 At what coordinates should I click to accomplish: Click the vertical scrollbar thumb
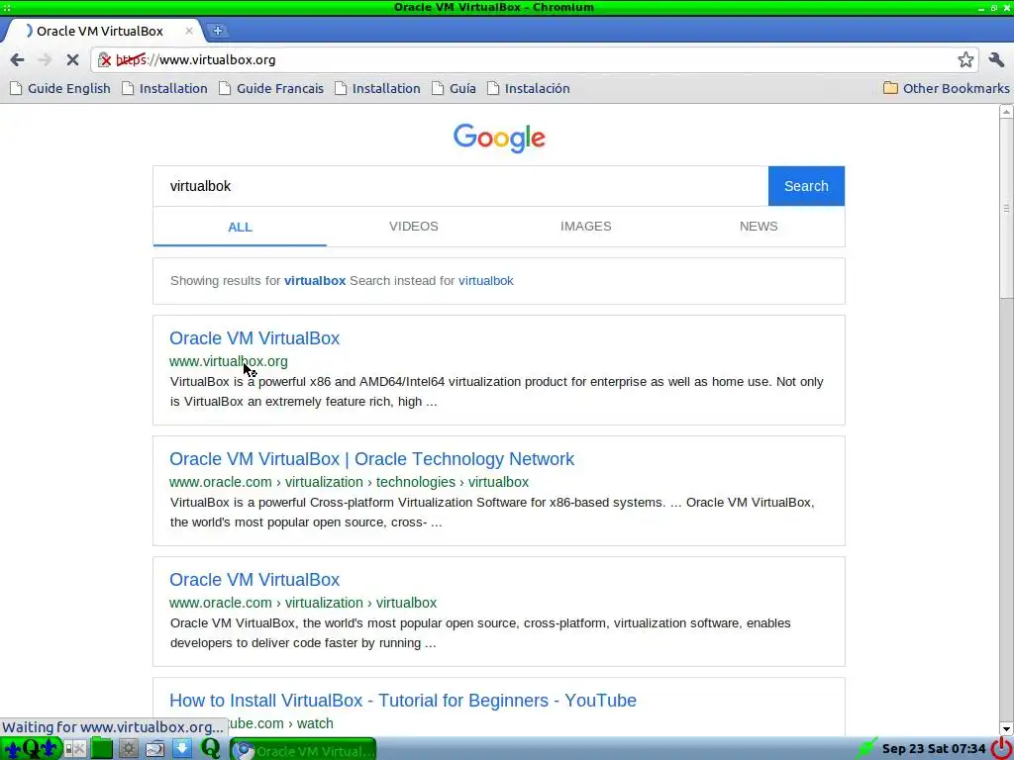tap(1006, 208)
